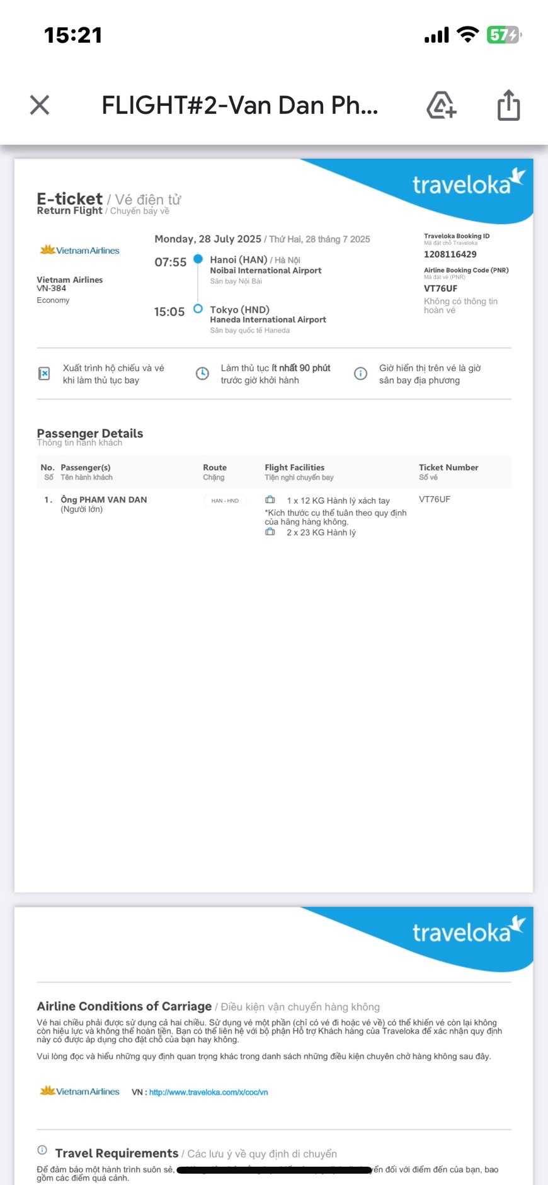The image size is (548, 1185).
Task: Open the share sheet icon
Action: pyautogui.click(x=508, y=105)
